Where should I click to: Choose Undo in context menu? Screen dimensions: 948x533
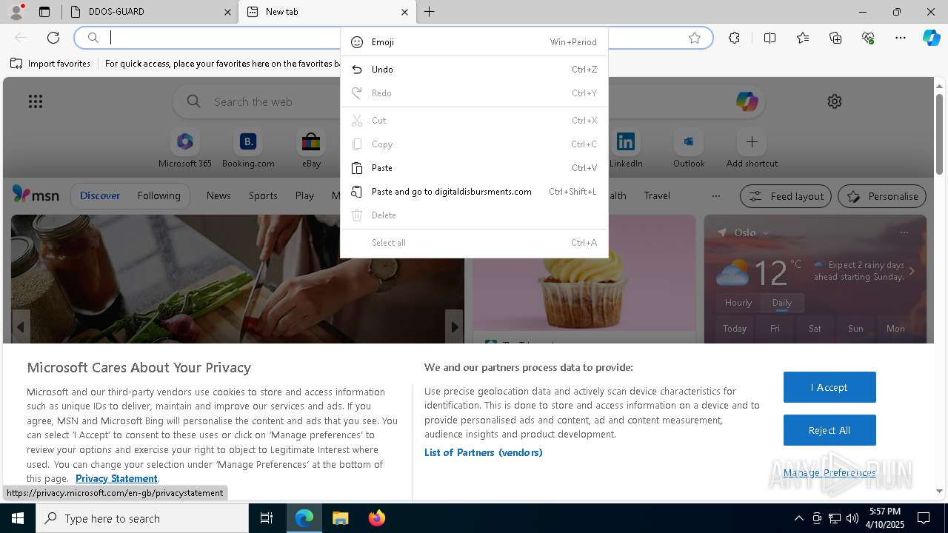474,70
